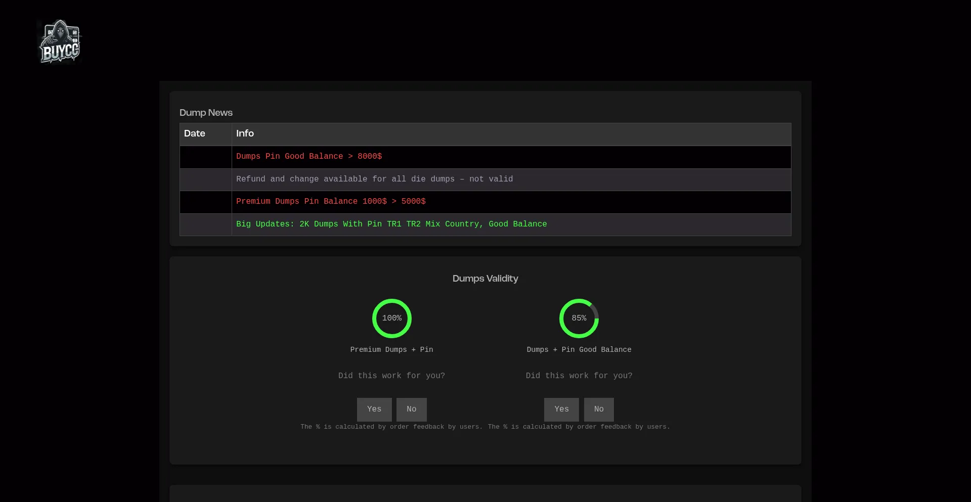This screenshot has width=971, height=502.
Task: Click the 'Dumps Validity' section heading
Action: (x=485, y=279)
